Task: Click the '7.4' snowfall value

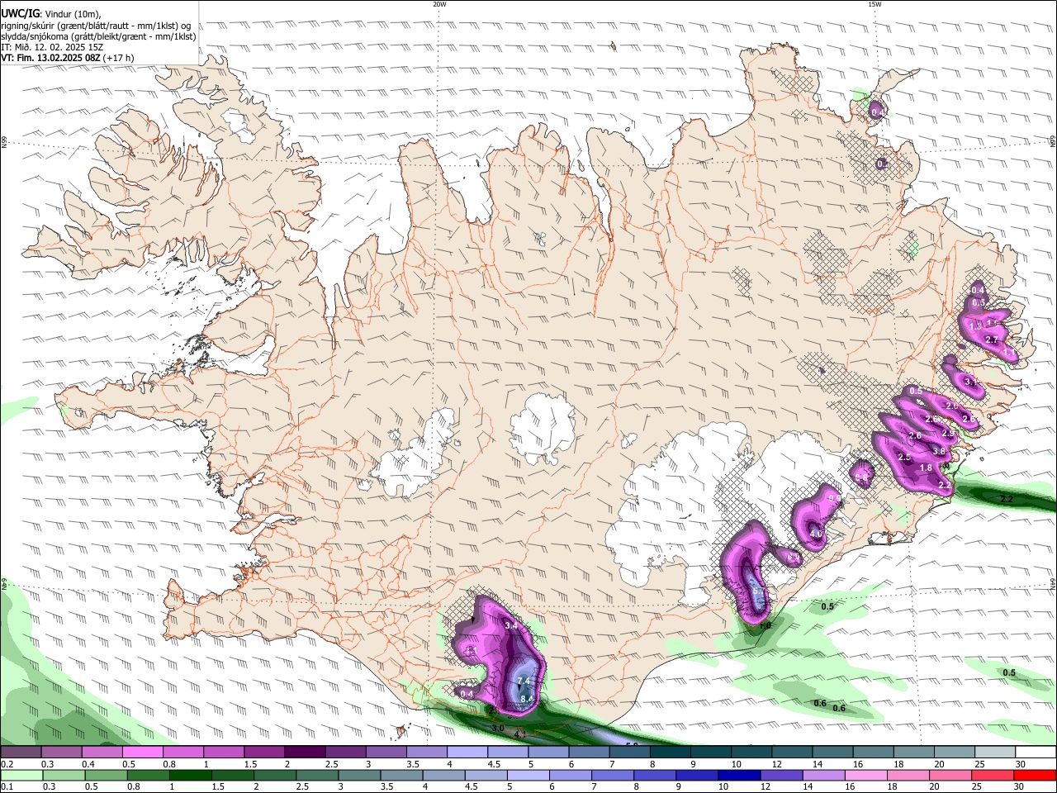Action: pos(524,681)
